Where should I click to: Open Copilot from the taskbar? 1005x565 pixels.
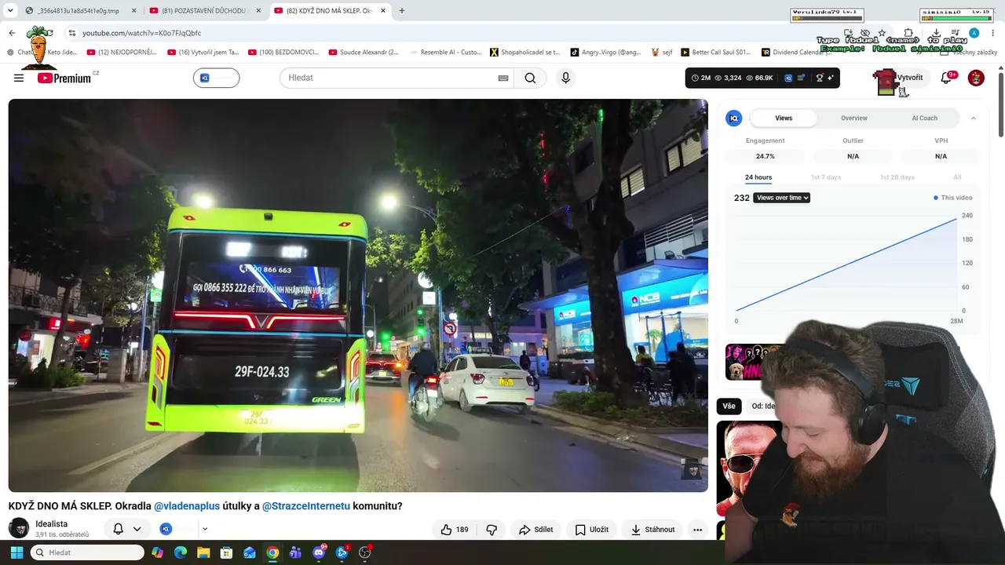click(x=158, y=552)
